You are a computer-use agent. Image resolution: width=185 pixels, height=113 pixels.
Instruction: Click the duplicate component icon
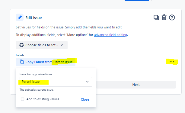[156, 18]
